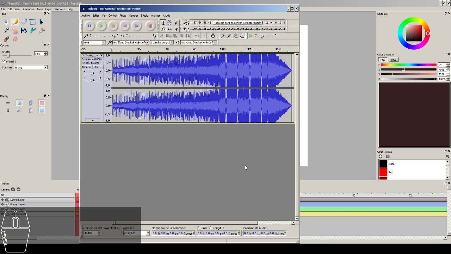Select the Final radio button
Screen dimensions: 451x254
pos(198,228)
